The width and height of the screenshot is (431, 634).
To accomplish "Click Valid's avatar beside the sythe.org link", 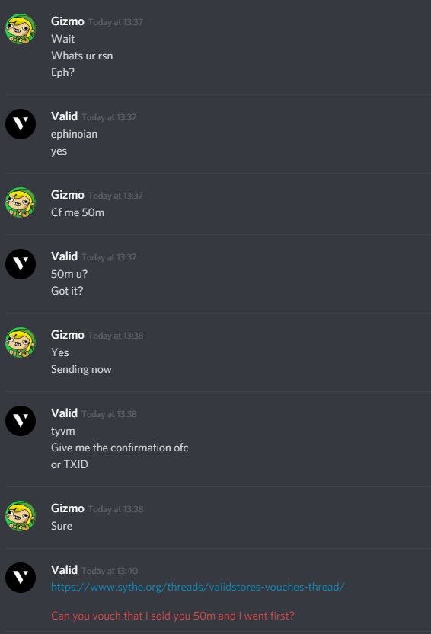I will 21,578.
